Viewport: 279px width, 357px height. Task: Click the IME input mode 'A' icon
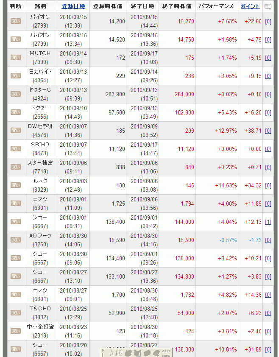click(x=113, y=353)
